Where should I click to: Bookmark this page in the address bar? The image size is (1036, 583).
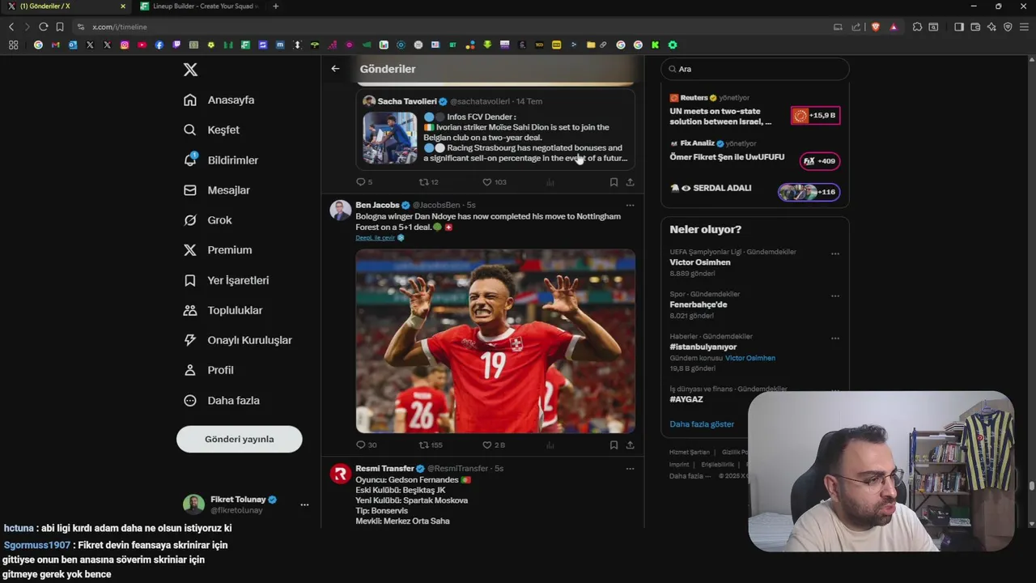click(60, 27)
